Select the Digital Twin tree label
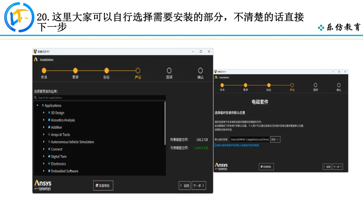Viewport: 363px width, 204px height. [59, 156]
